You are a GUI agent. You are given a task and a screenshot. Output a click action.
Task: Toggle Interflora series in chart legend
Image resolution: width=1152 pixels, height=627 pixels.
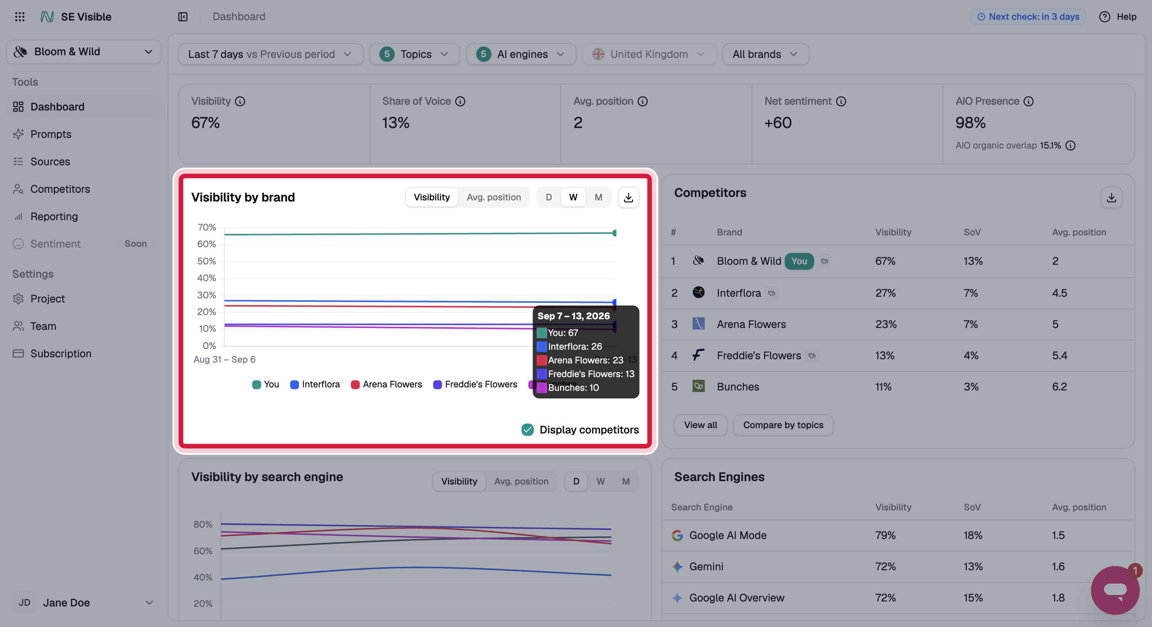(x=315, y=385)
